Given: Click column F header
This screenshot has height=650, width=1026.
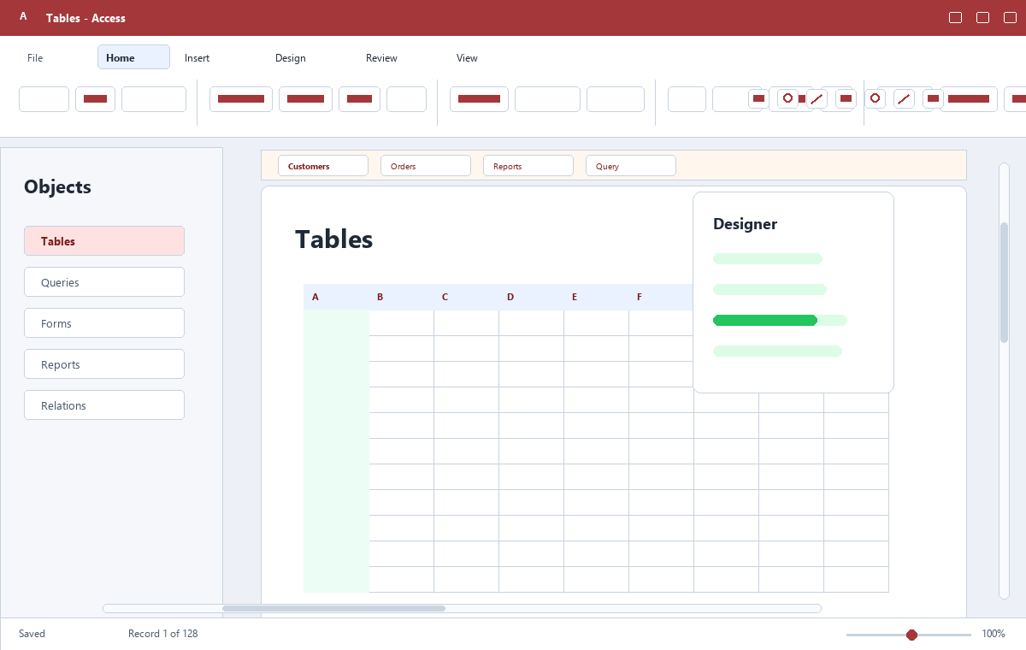Looking at the screenshot, I should pos(661,297).
